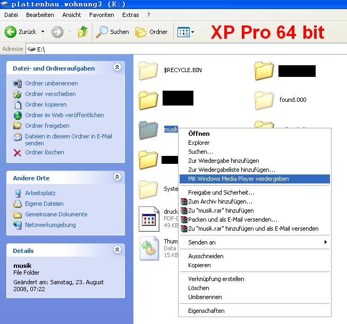The image size is (347, 324).
Task: Select the Thumbs data file icon
Action: coord(149,248)
